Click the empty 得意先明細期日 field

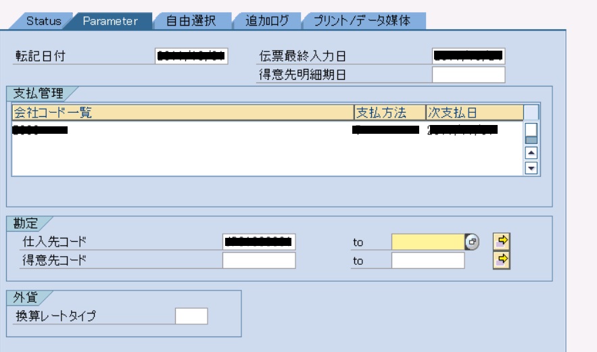[469, 75]
